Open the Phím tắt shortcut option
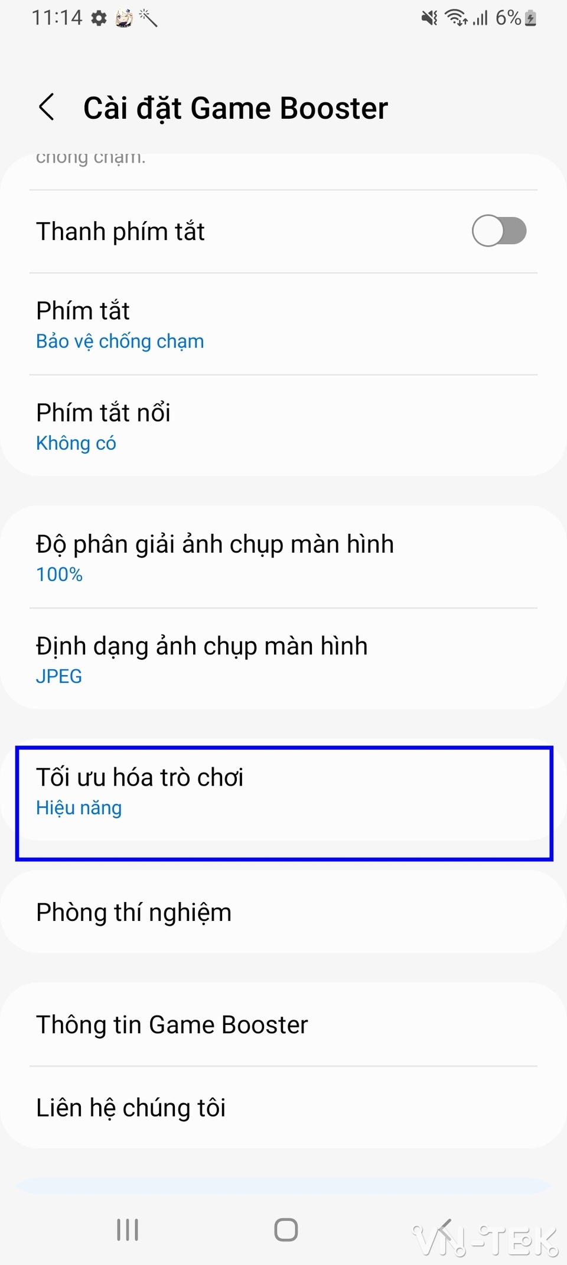Viewport: 567px width, 1265px height. (283, 324)
